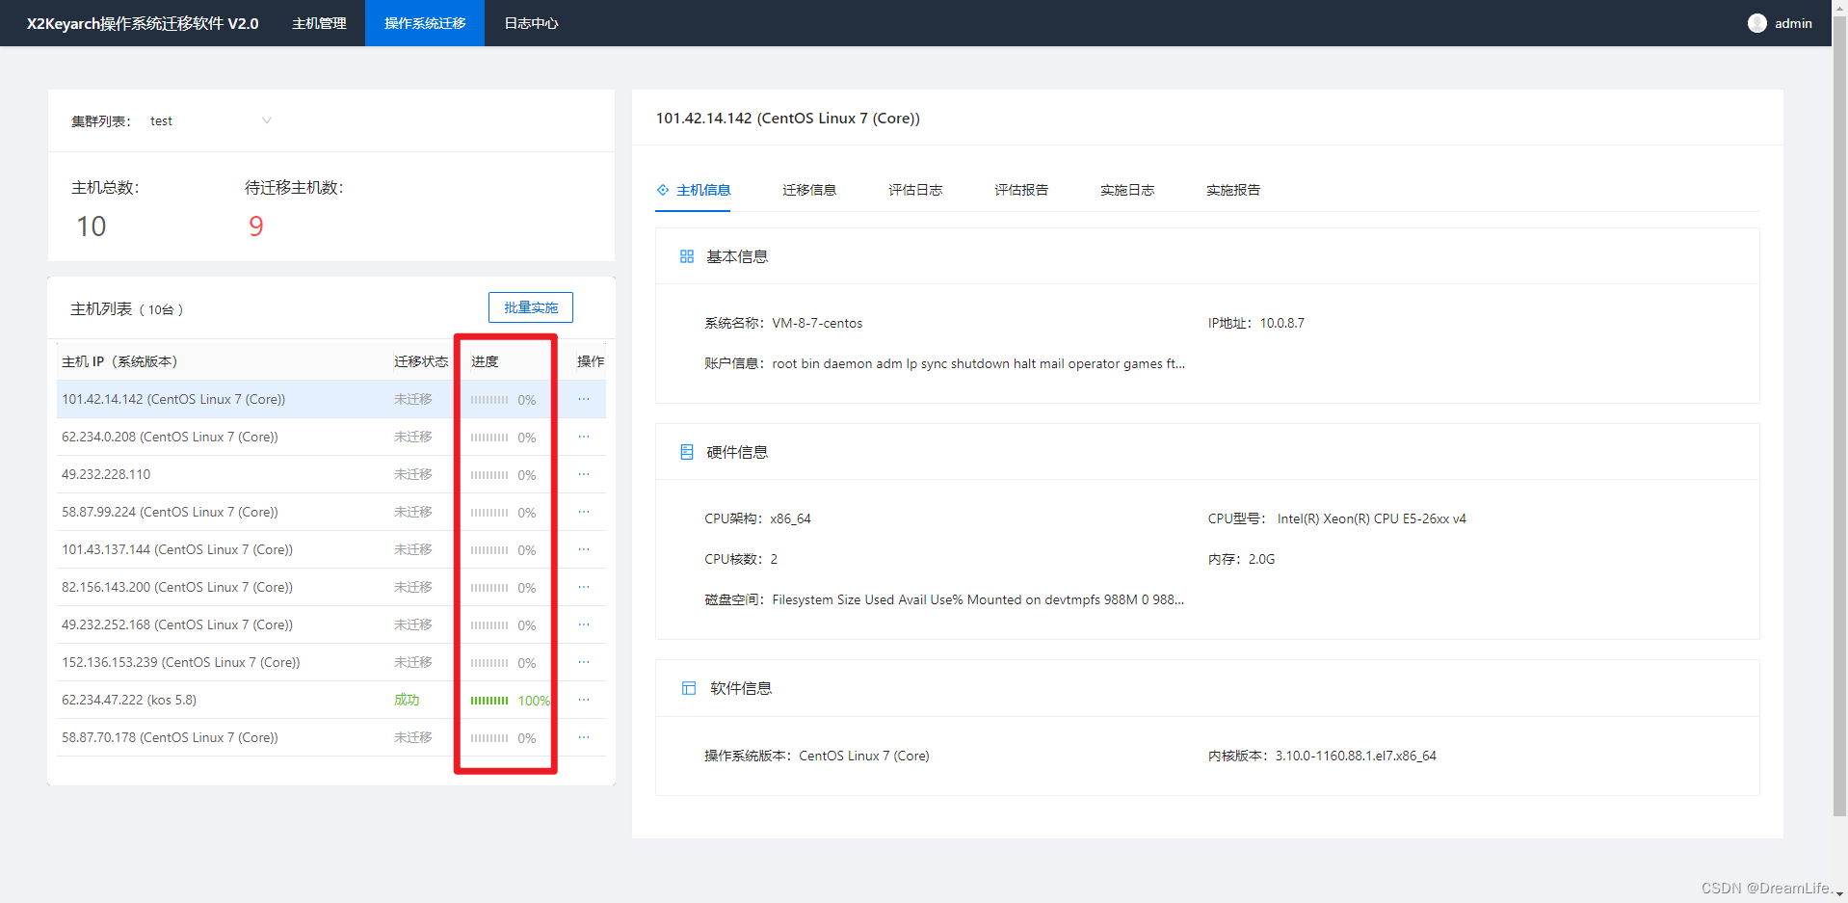Open actions menu for host 101.43.137.144
Viewport: 1848px width, 903px height.
tap(584, 549)
